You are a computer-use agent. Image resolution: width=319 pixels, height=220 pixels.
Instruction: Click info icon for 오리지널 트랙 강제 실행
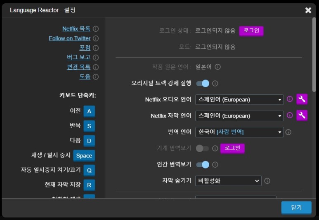215,83
